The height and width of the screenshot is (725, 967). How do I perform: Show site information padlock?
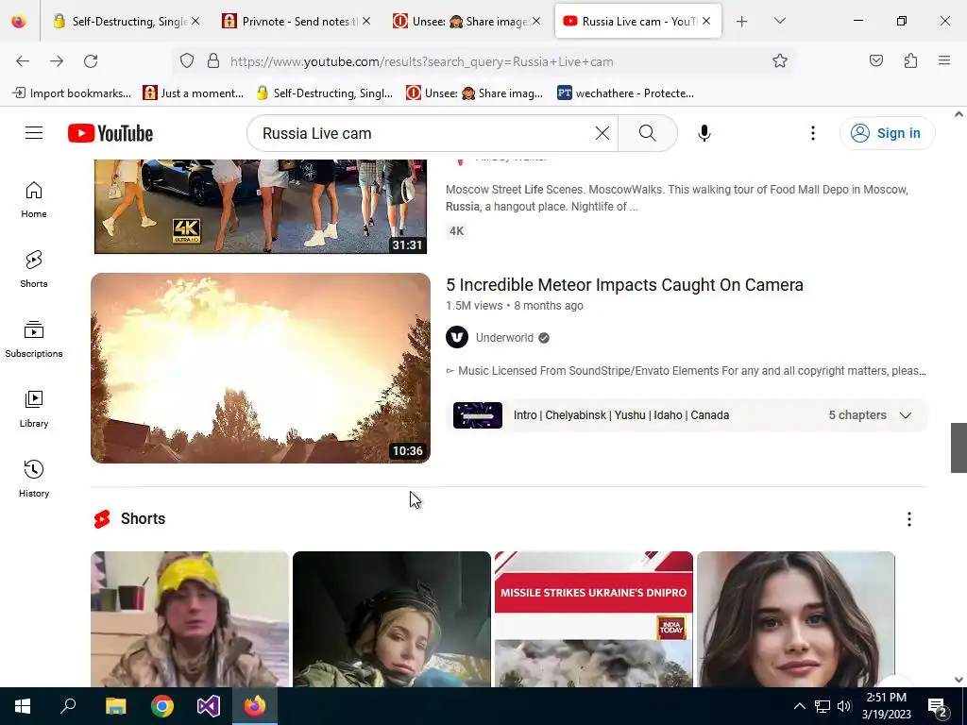213,61
